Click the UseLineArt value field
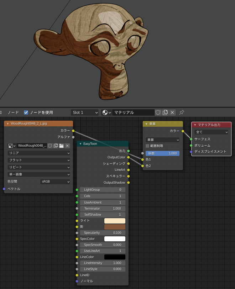 coord(103,251)
